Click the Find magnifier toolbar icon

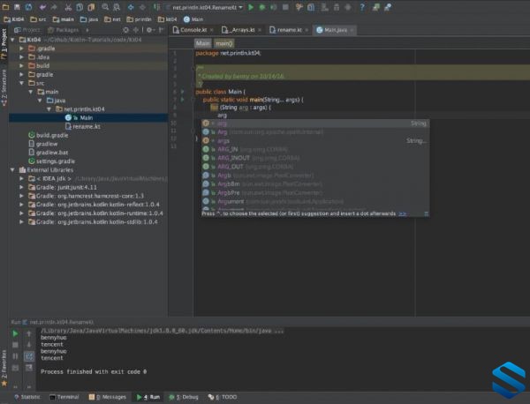point(105,7)
